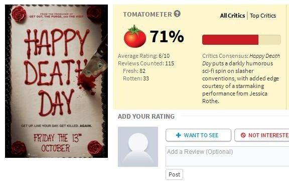Click the Tomatometer help question mark icon

click(177, 14)
